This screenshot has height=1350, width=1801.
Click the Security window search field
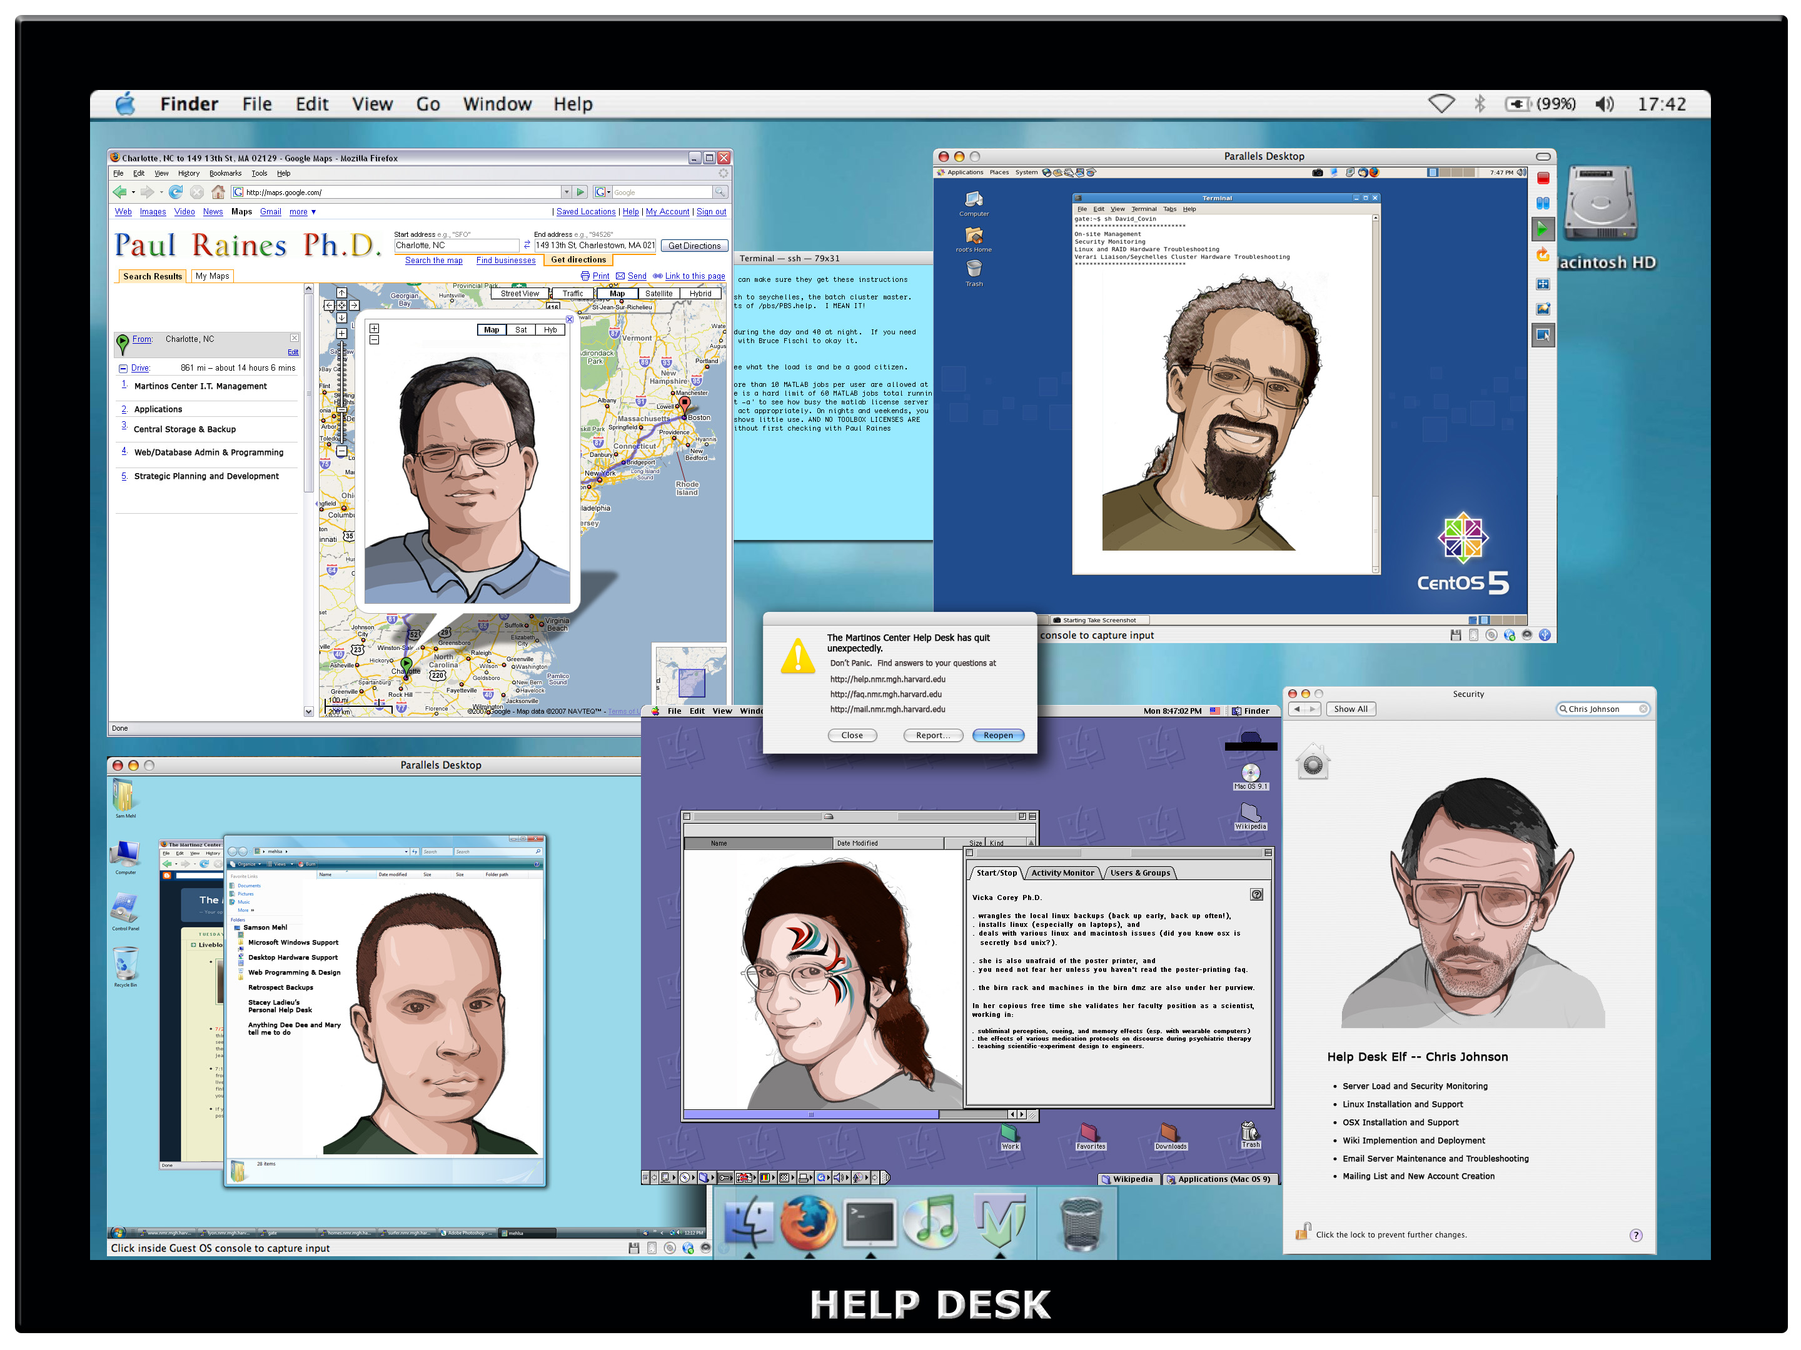[x=1603, y=709]
